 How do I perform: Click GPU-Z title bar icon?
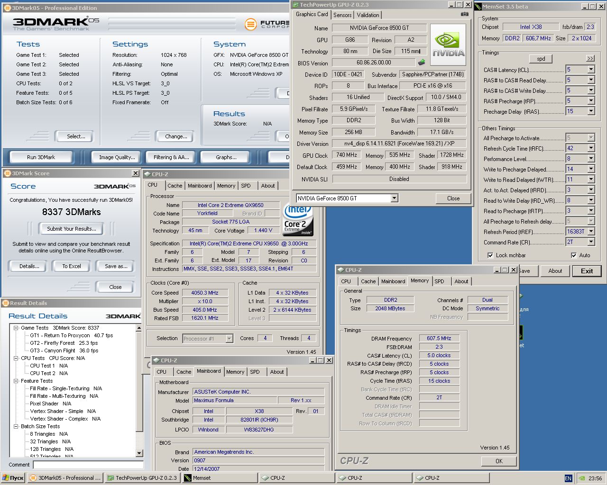pos(295,5)
